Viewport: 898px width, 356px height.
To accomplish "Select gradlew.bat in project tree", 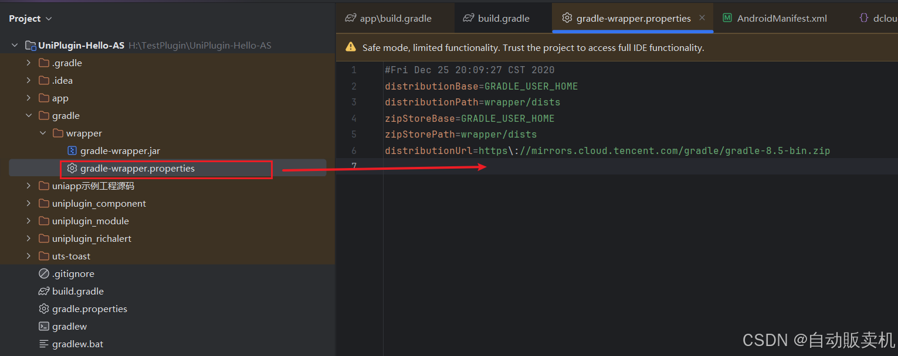I will 77,344.
